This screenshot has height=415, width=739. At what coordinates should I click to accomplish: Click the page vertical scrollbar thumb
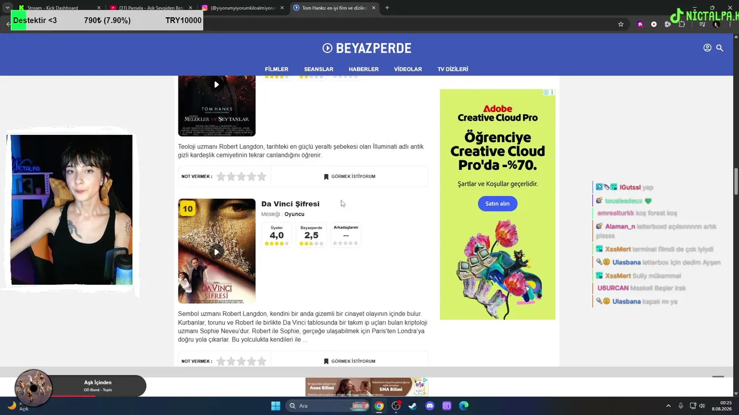click(736, 182)
